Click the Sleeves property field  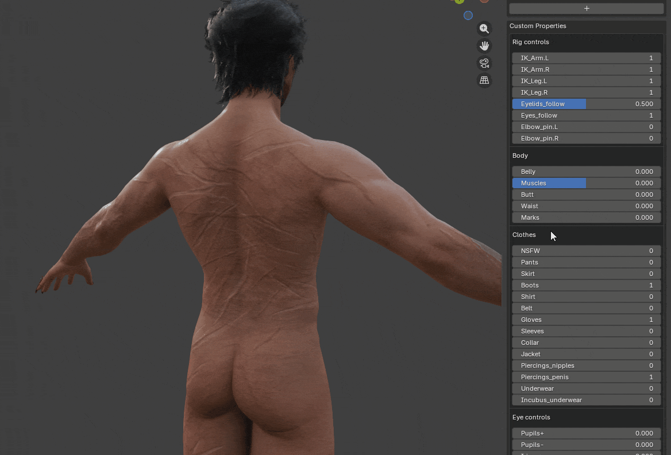587,332
